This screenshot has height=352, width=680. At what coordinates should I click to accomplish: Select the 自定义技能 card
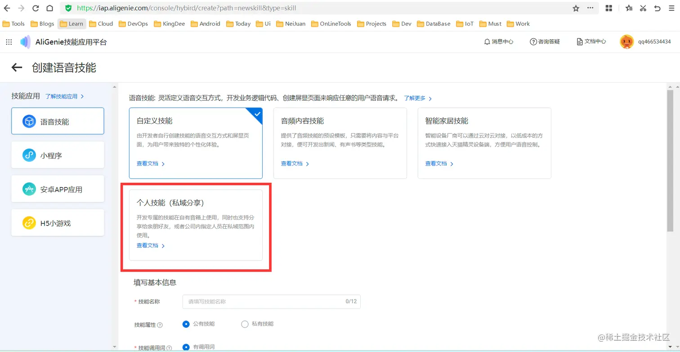(x=196, y=143)
